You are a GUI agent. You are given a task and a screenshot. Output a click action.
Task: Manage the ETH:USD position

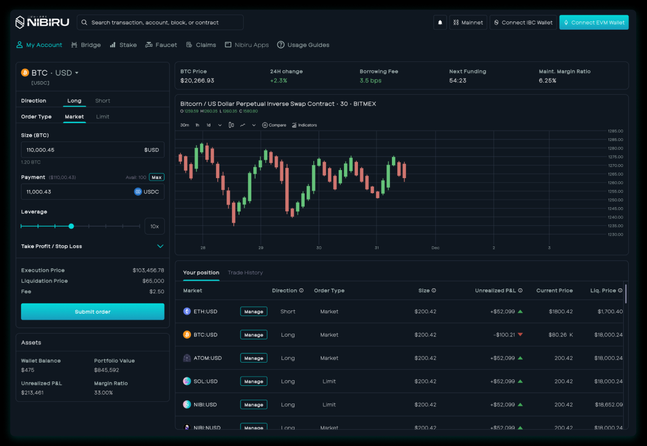tap(253, 312)
